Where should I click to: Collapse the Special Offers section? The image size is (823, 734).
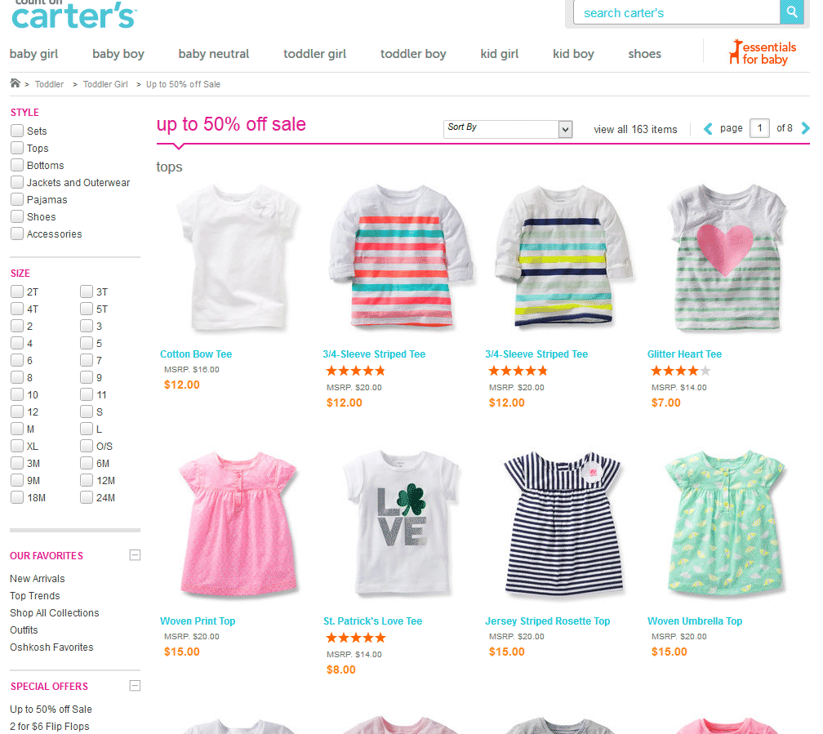(135, 686)
